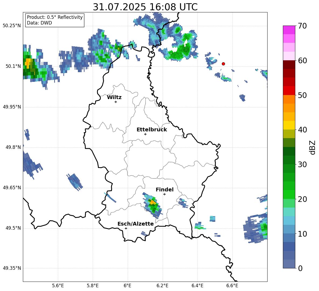Image resolution: width=319 pixels, height=291 pixels.
Task: Click the colorbar tick label 20
Action: click(x=302, y=199)
